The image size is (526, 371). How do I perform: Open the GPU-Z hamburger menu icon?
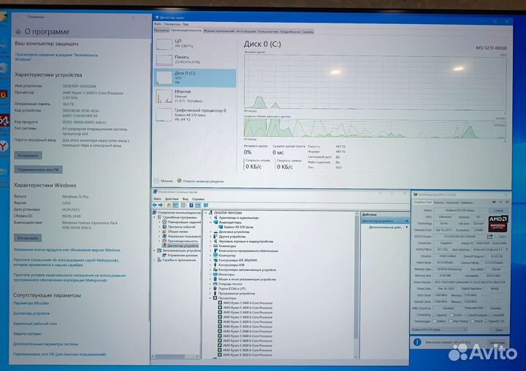[x=507, y=202]
